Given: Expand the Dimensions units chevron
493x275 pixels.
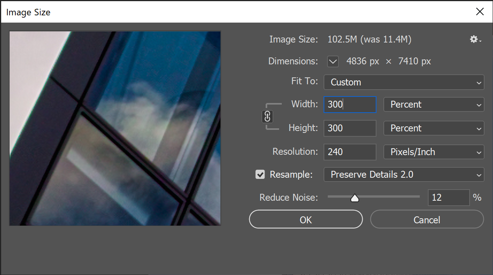Looking at the screenshot, I should click(x=333, y=61).
